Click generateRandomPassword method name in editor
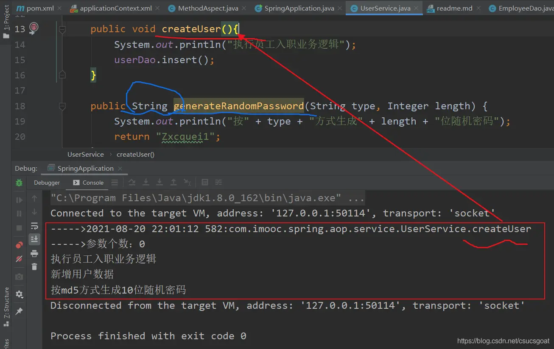 (239, 106)
